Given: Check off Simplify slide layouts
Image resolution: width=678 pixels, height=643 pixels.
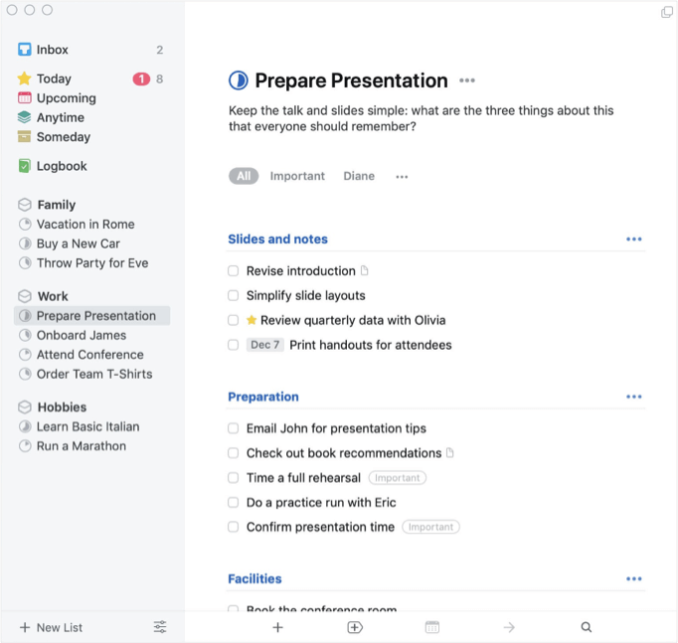Looking at the screenshot, I should pos(233,295).
